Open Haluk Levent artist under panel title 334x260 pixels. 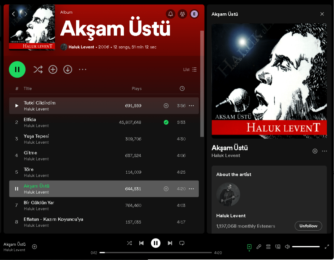point(226,155)
